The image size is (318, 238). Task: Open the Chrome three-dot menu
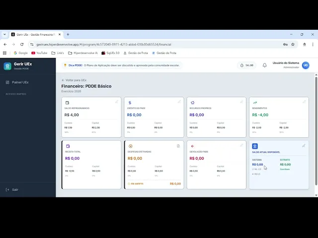point(313,44)
